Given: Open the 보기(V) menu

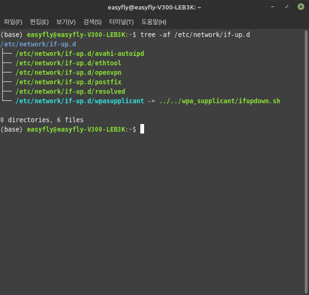Looking at the screenshot, I should click(66, 22).
